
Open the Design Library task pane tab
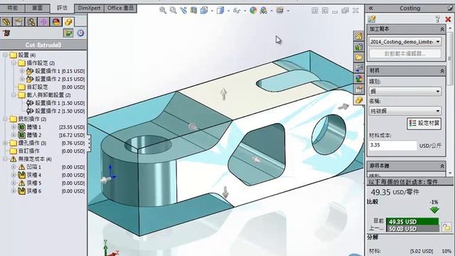pos(359,47)
